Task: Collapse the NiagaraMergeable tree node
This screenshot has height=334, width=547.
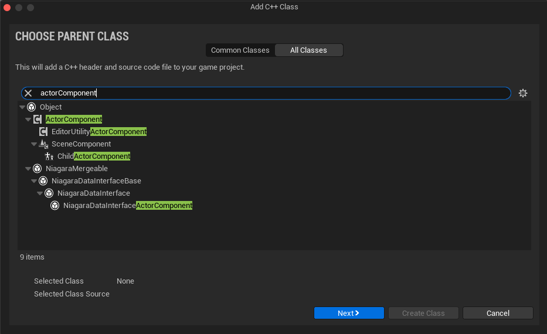Action: 28,169
